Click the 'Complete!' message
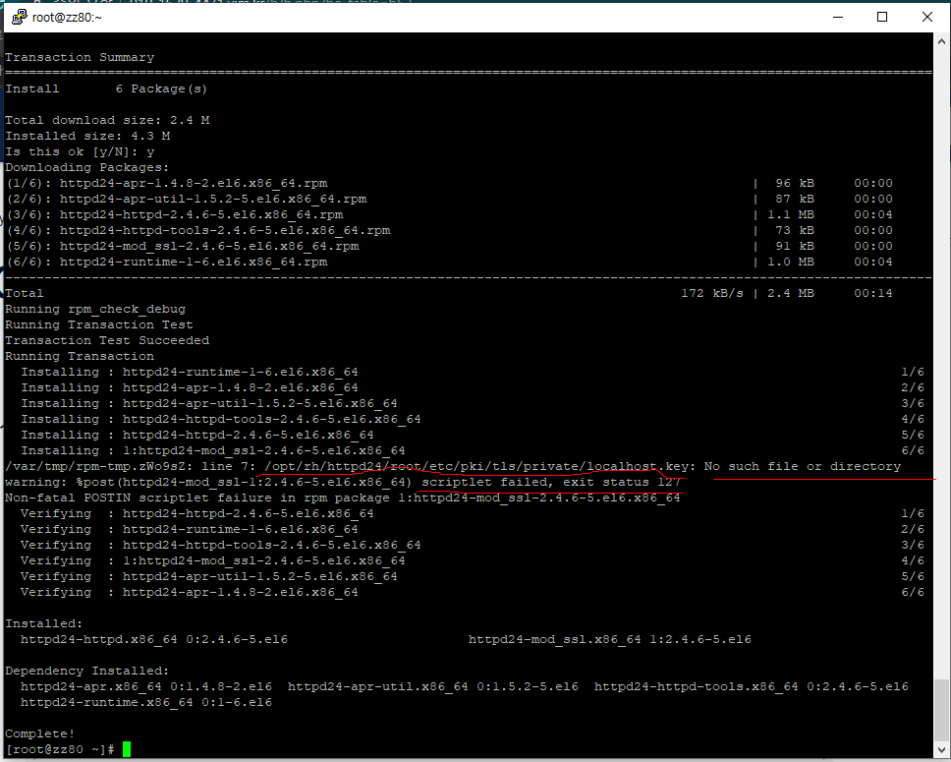The height and width of the screenshot is (762, 951). point(40,734)
